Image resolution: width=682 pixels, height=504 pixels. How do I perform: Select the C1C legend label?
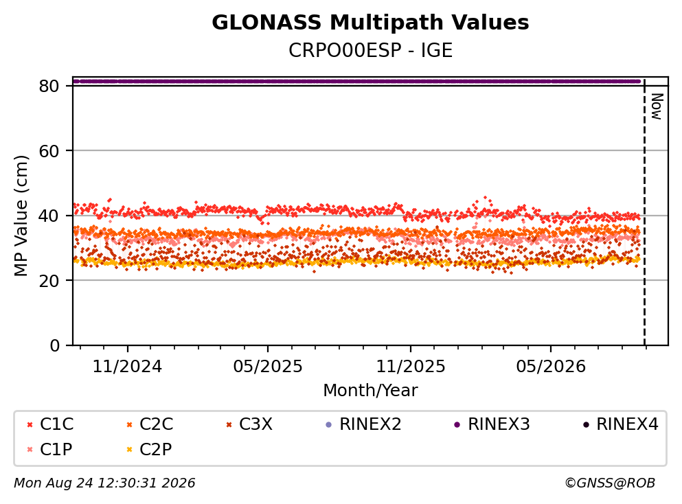[56, 424]
